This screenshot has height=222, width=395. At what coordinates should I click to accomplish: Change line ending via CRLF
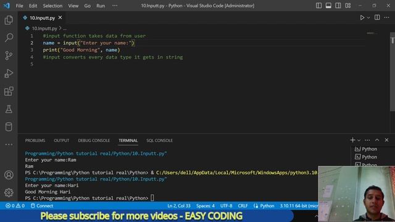(243, 205)
